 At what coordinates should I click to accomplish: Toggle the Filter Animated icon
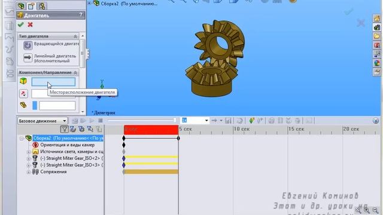[x=73, y=129]
